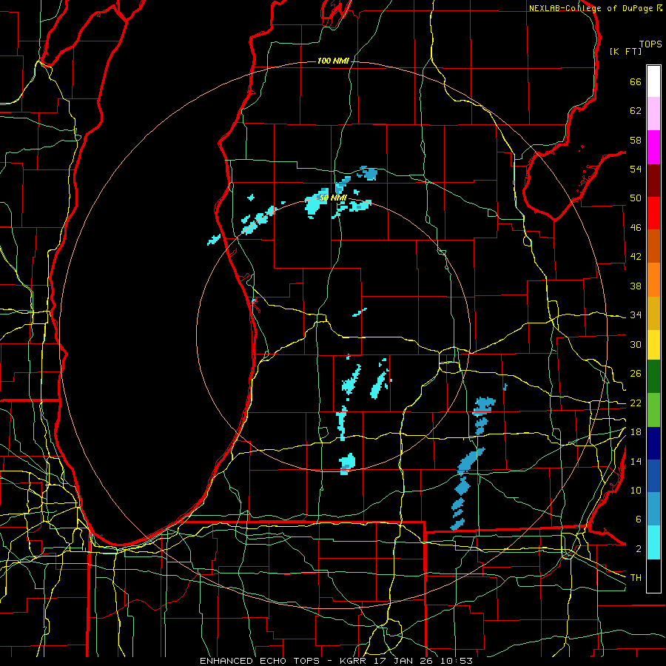Click the TH threshold label
The image size is (666, 666).
click(x=636, y=578)
